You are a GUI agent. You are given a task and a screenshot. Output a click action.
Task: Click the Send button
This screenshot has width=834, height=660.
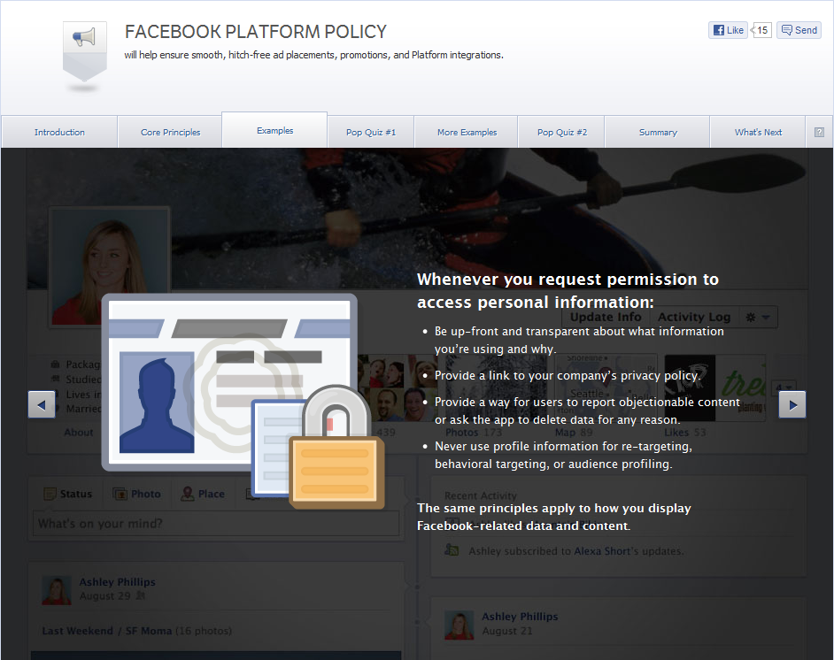click(x=799, y=30)
